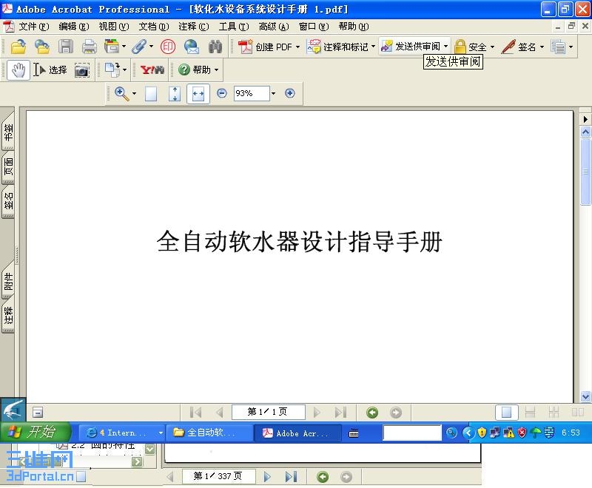Viewport: 592px width, 488px height.
Task: Email the PDF using the envelope icon
Action: (x=191, y=47)
